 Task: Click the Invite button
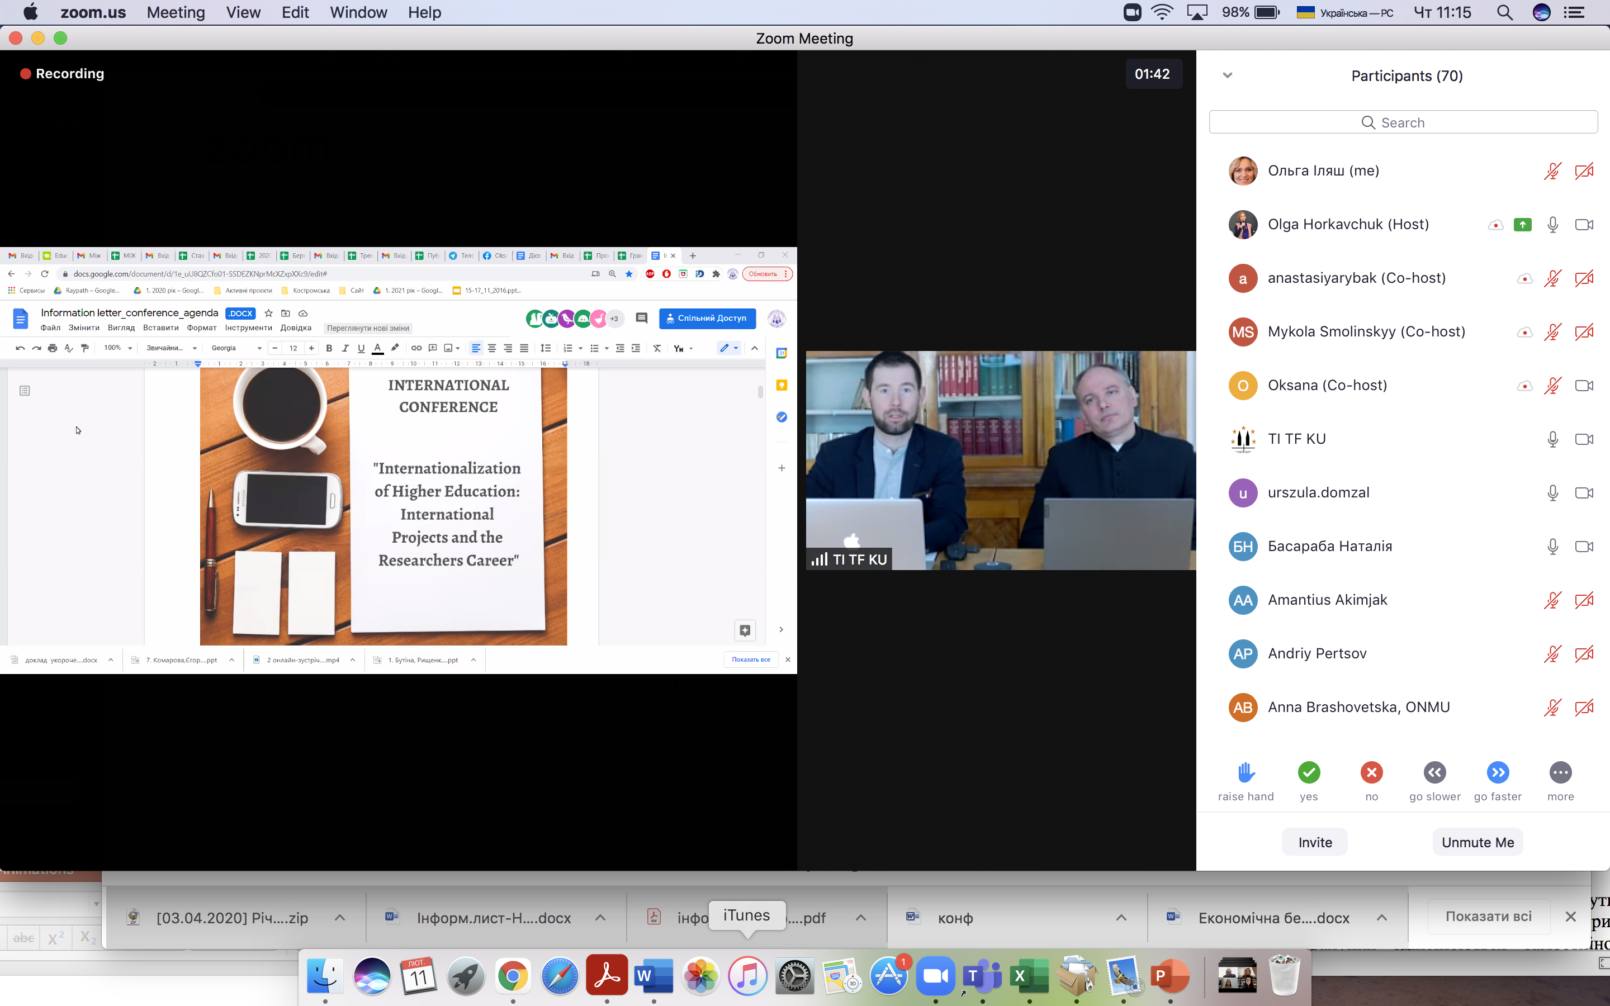pyautogui.click(x=1315, y=842)
